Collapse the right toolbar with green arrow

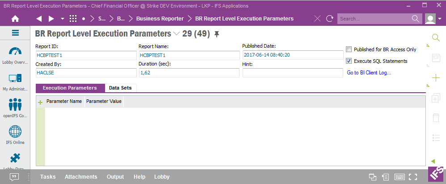coord(433,161)
